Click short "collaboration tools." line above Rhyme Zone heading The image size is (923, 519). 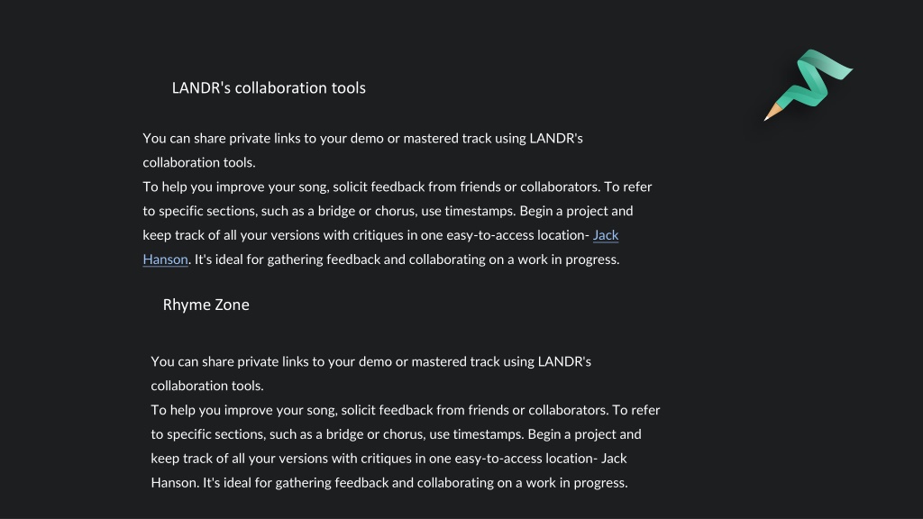199,163
